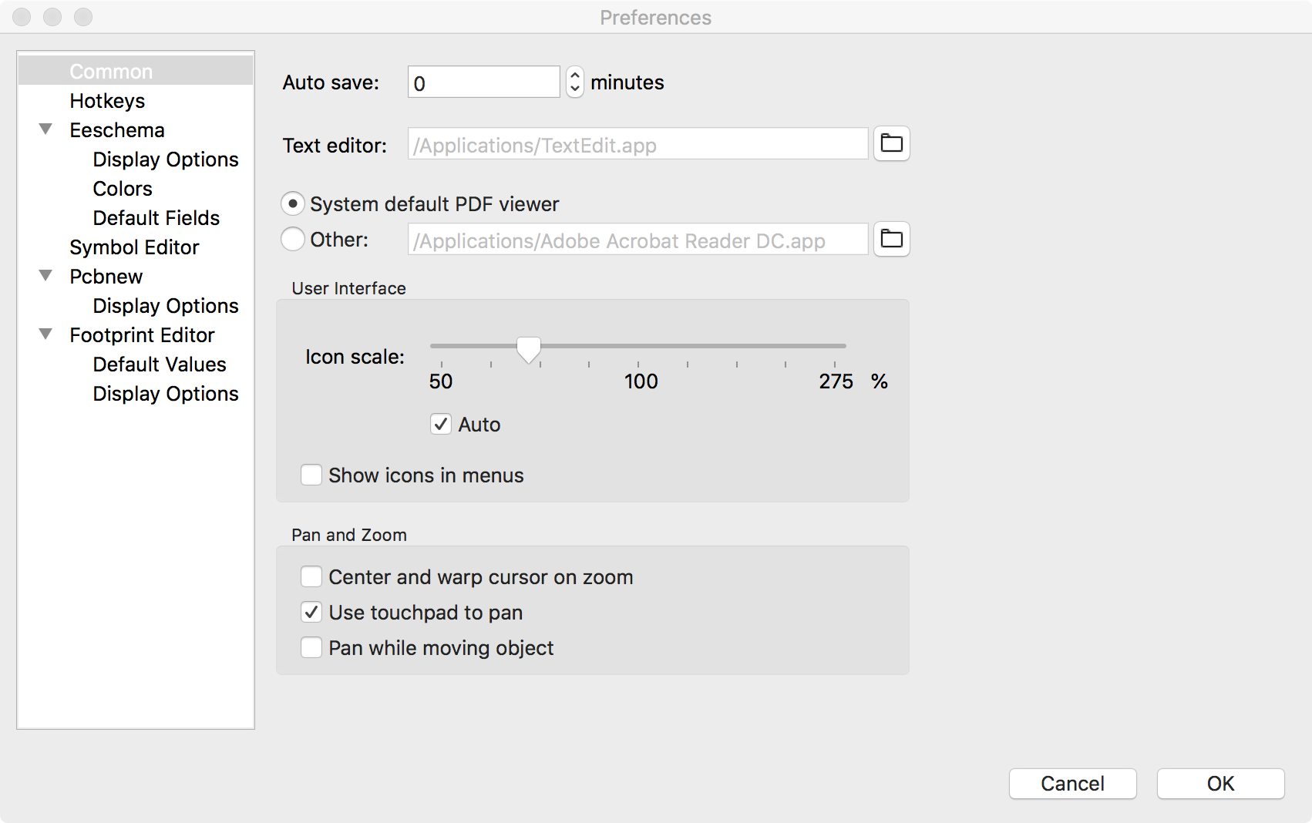The height and width of the screenshot is (823, 1312).
Task: Open Eeschema Colors settings
Action: click(123, 189)
